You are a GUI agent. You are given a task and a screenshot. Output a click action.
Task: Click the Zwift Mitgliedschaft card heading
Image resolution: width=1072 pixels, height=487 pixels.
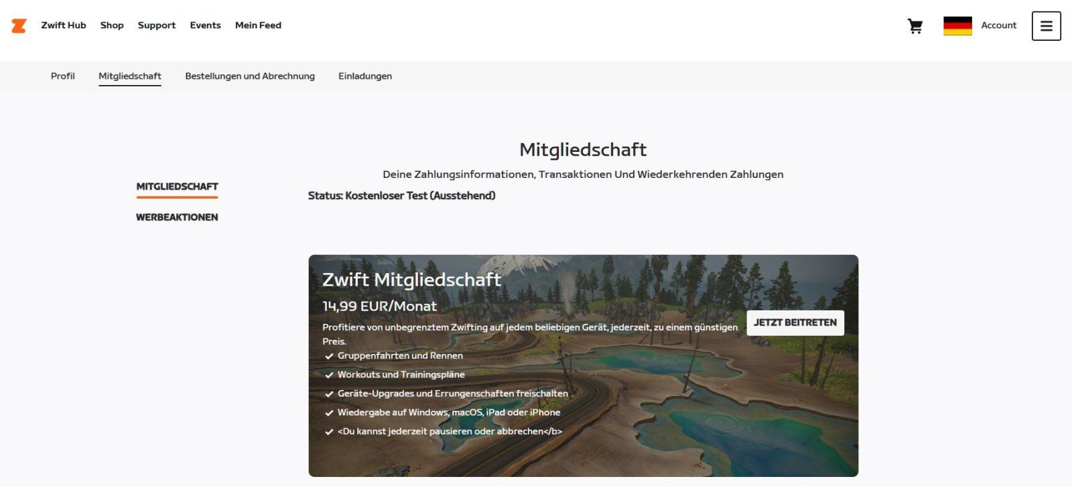click(411, 280)
